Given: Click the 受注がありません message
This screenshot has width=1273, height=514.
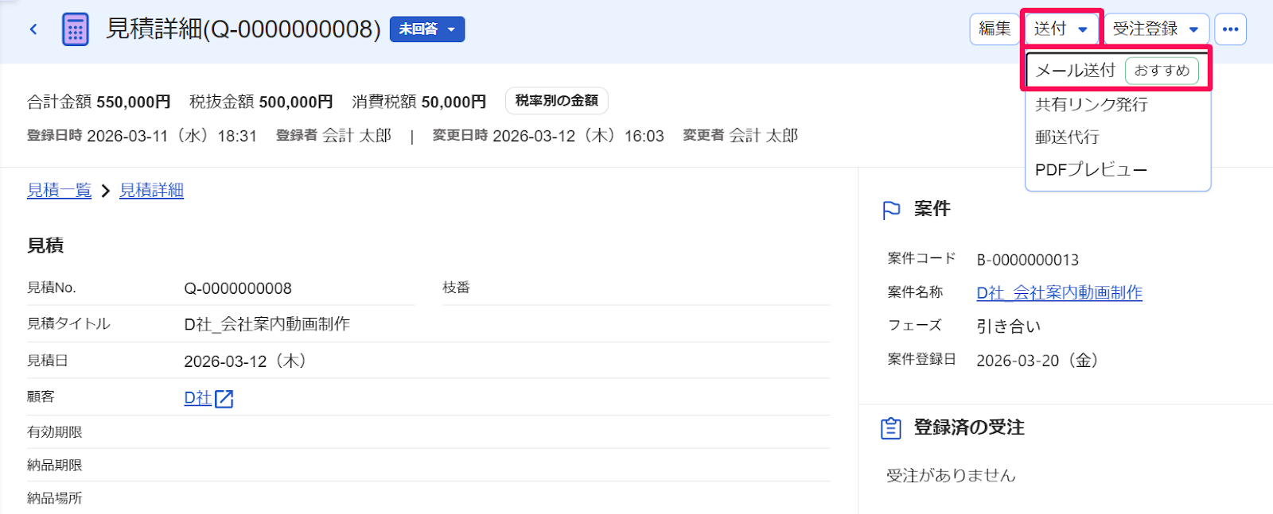Looking at the screenshot, I should coord(951,475).
